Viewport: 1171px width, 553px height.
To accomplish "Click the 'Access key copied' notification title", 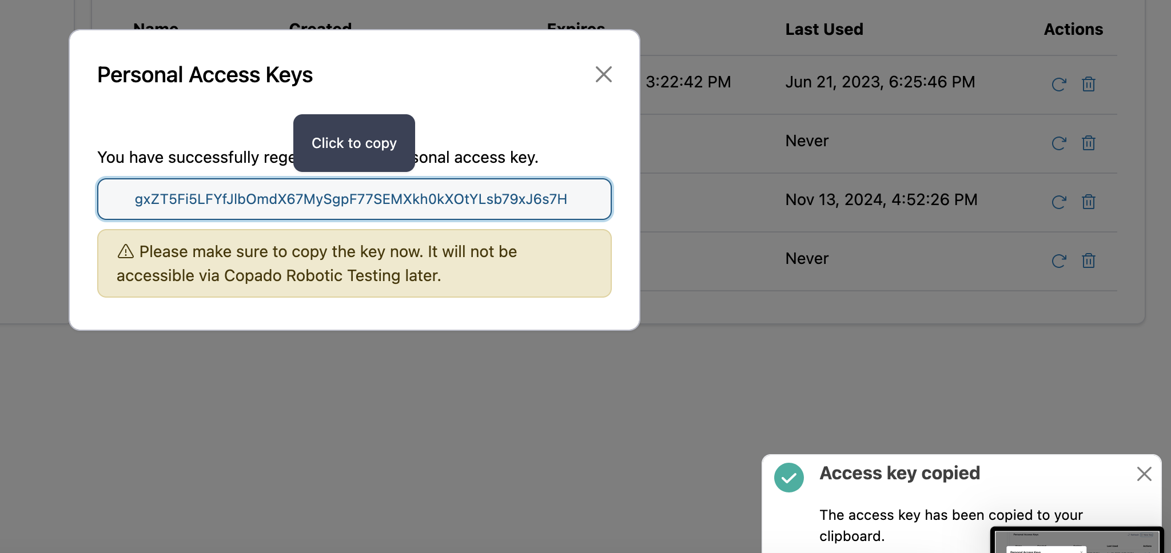I will pos(899,473).
